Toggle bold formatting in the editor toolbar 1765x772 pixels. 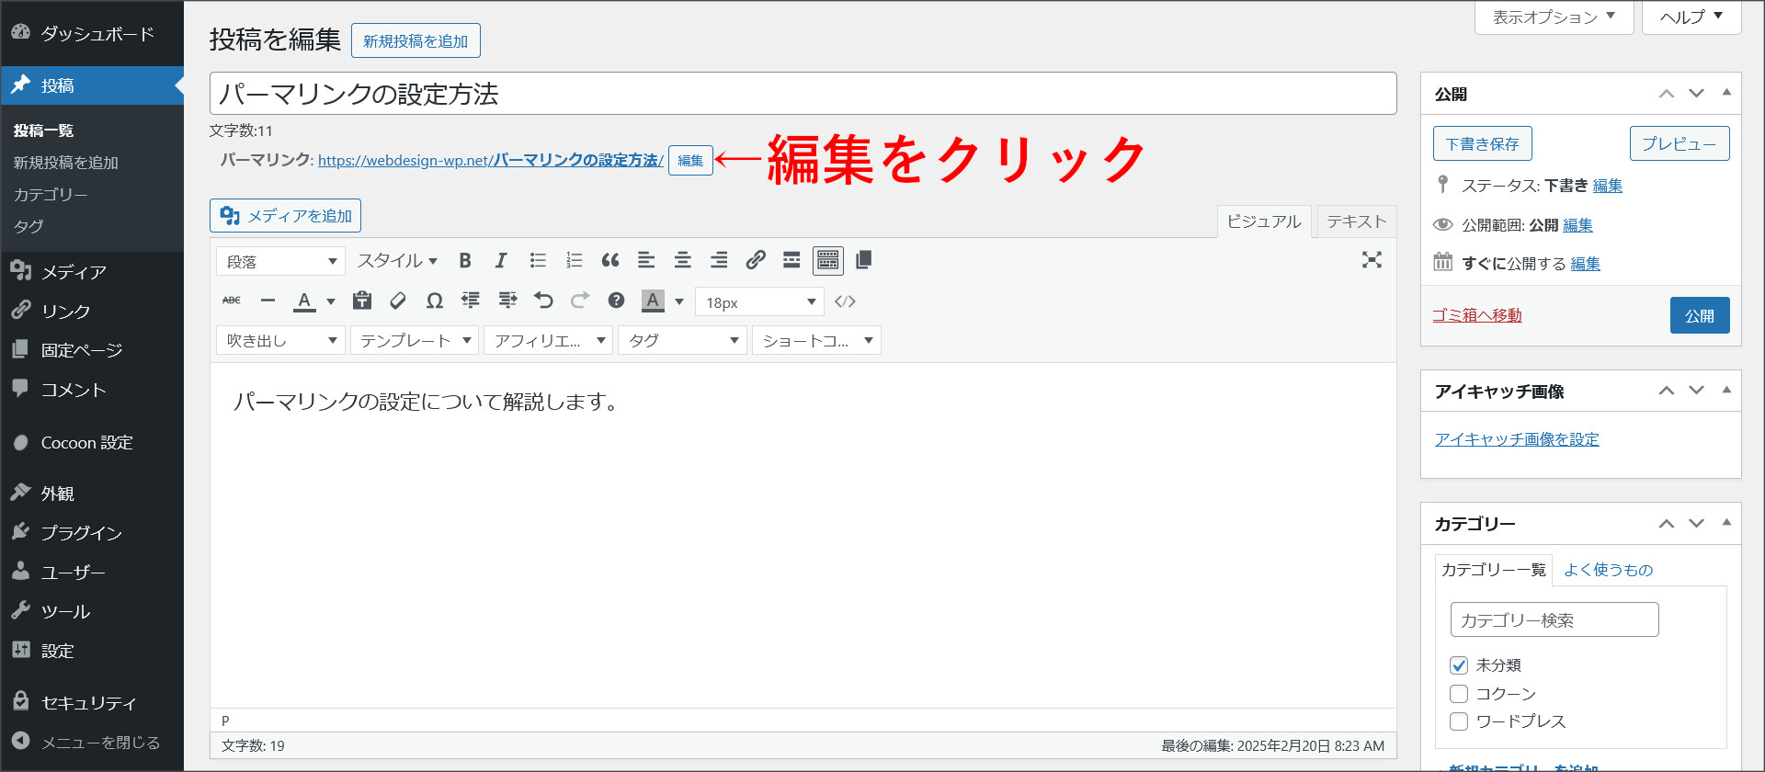465,261
